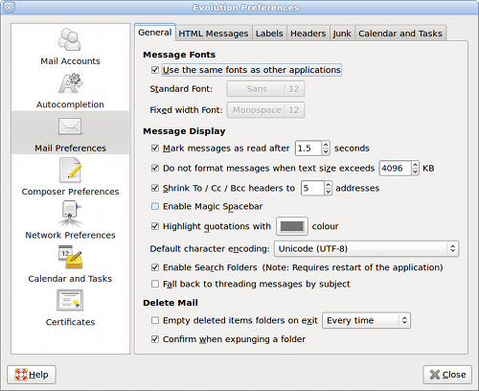479x391 pixels.
Task: Click the Monospace 12 fixed width font button
Action: click(265, 110)
